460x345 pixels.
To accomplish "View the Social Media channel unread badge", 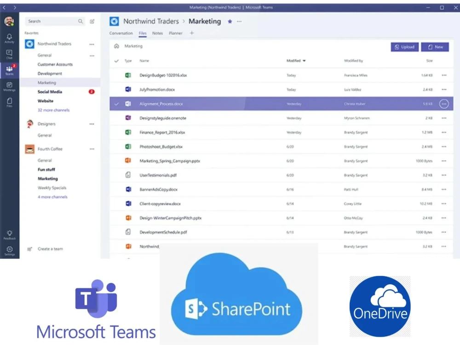I will (92, 92).
